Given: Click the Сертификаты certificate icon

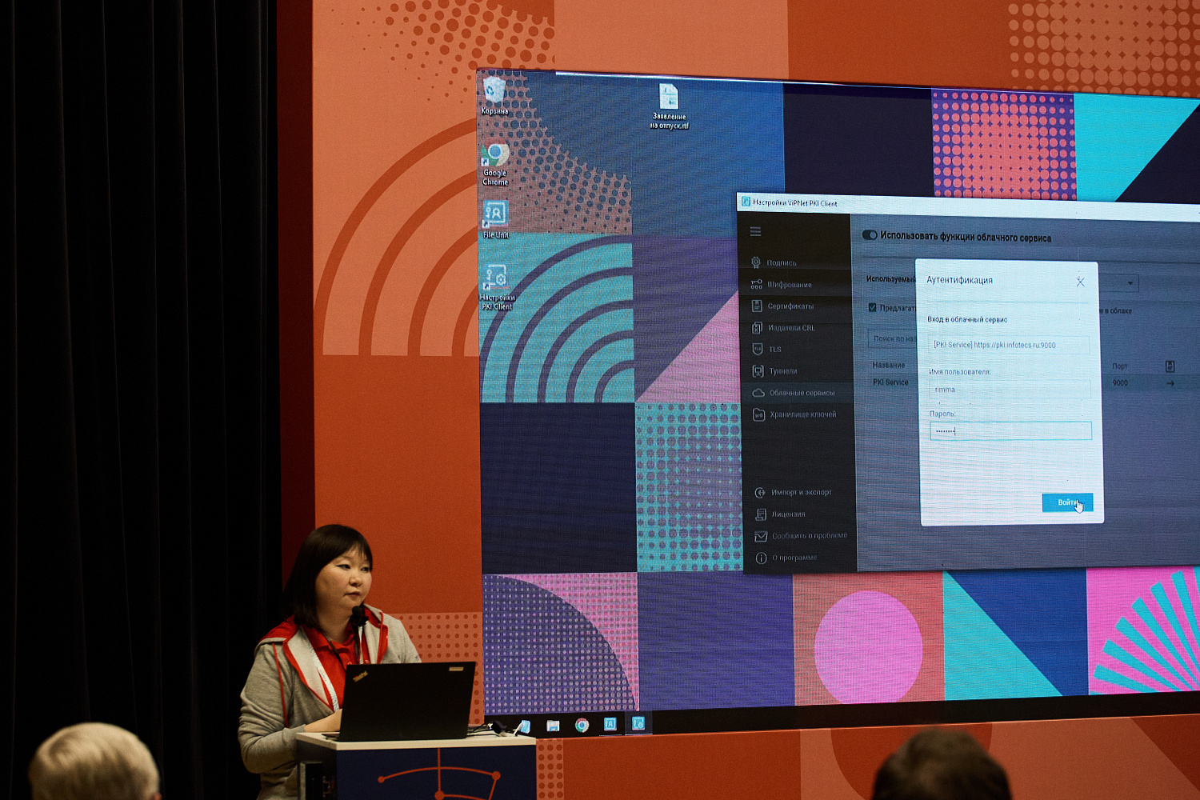Looking at the screenshot, I should click(x=757, y=306).
